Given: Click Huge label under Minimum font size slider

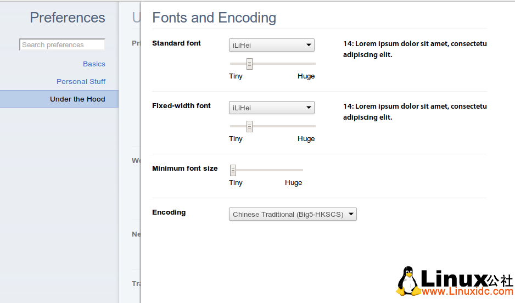Looking at the screenshot, I should coord(293,183).
